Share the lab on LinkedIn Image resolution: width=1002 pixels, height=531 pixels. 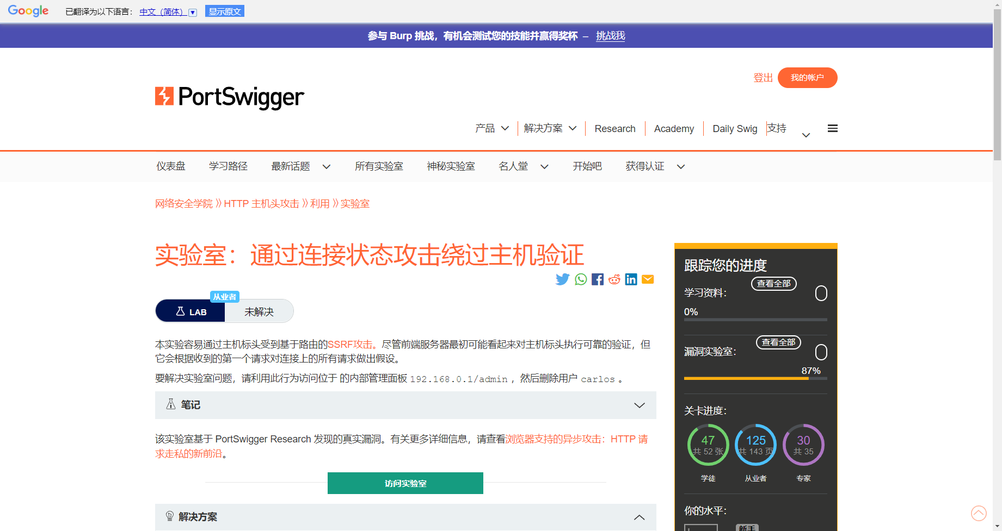click(x=631, y=279)
